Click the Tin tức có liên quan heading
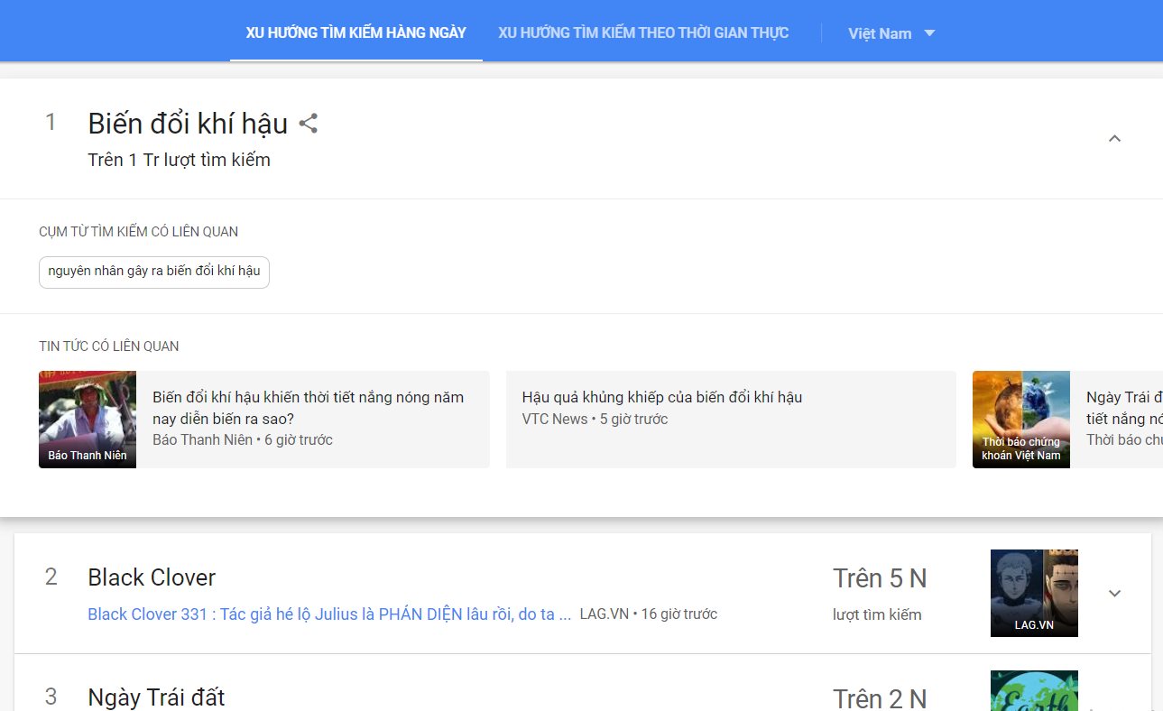The image size is (1163, 711). (109, 346)
